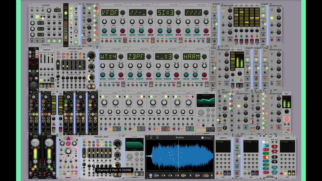Click the EDIT knob beside the VFOF display
The width and height of the screenshot is (322, 181).
pyautogui.click(x=123, y=13)
